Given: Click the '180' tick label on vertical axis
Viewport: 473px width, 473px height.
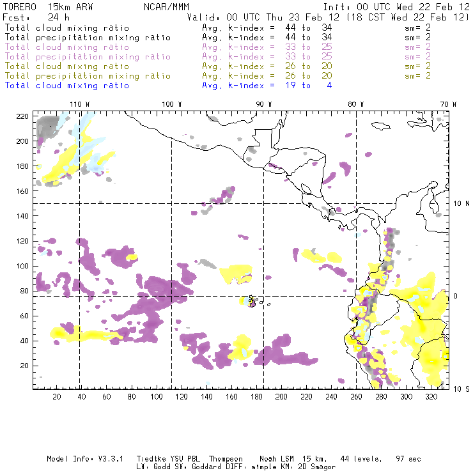Looking at the screenshot, I should click(22, 166).
